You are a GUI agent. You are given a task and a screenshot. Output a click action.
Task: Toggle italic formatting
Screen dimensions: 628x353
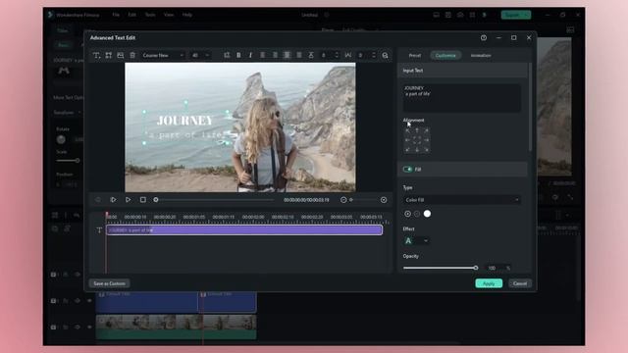(251, 55)
